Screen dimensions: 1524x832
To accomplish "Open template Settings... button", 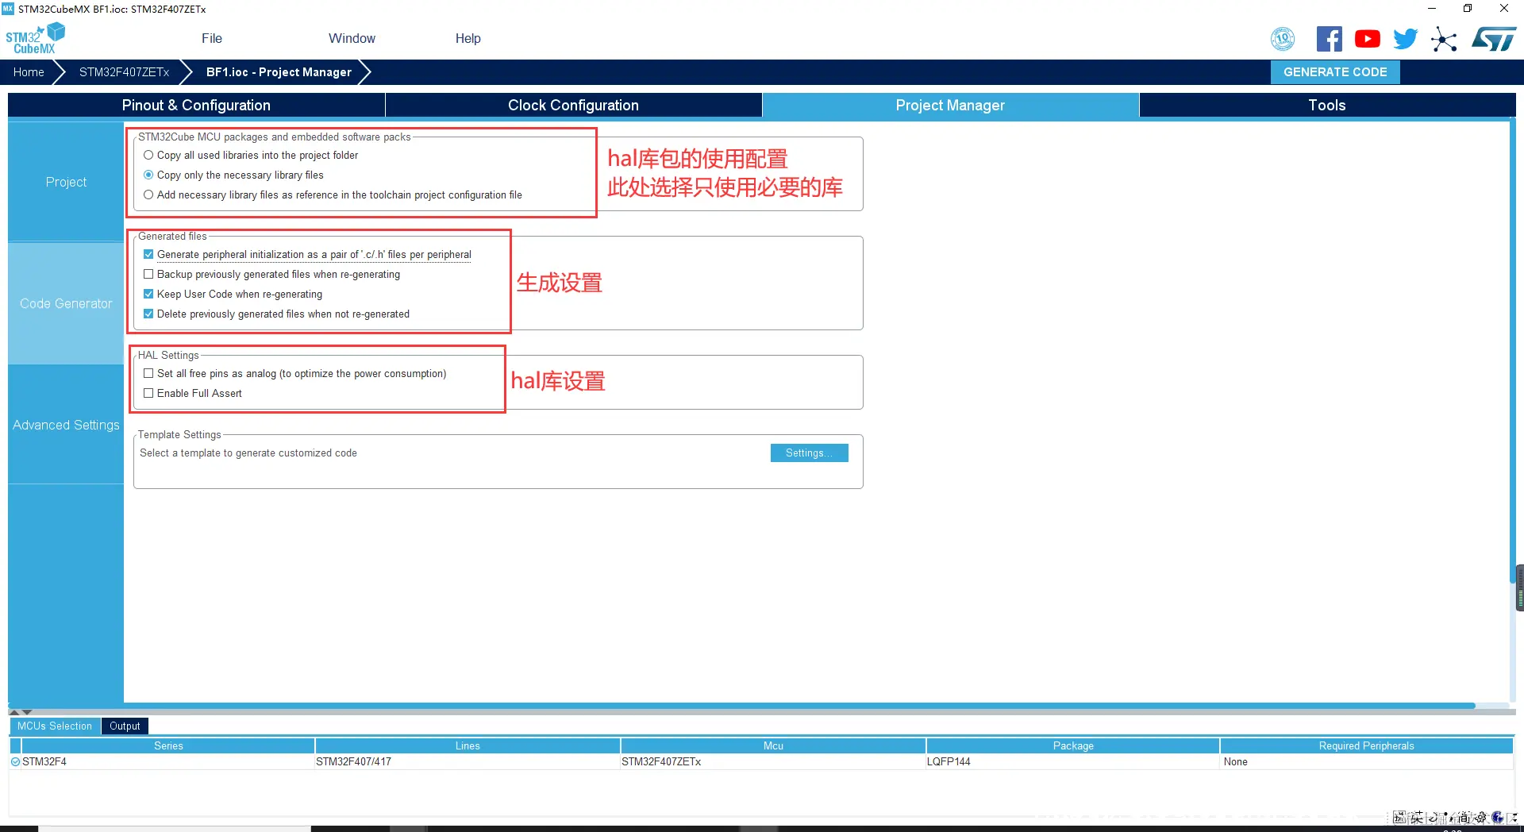I will [809, 453].
